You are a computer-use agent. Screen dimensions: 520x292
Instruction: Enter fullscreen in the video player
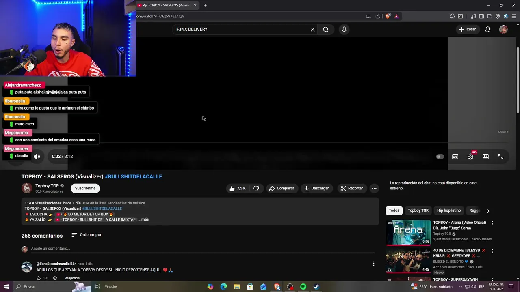click(501, 157)
